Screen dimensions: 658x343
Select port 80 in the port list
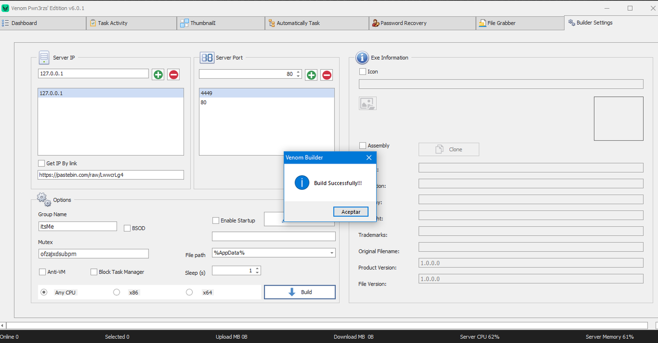coord(266,103)
